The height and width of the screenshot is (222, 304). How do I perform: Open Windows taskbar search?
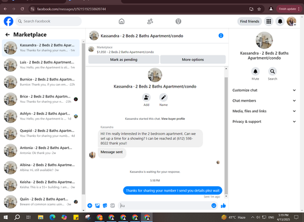click(x=17, y=217)
